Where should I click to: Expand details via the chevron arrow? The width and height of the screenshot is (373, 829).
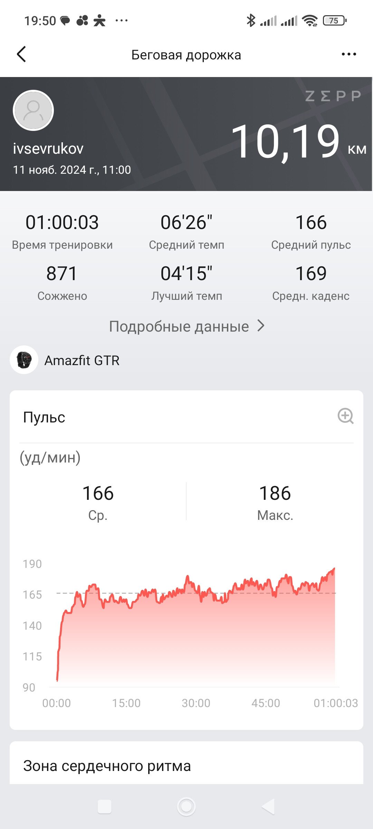point(261,325)
